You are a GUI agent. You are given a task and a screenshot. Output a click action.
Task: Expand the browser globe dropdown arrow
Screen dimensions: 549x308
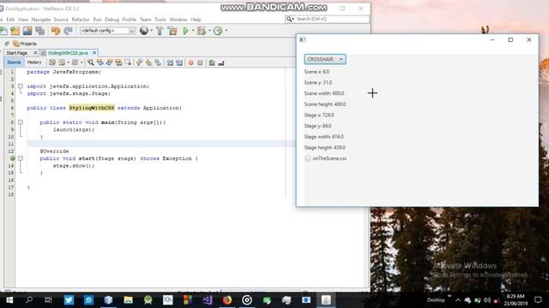[x=151, y=31]
